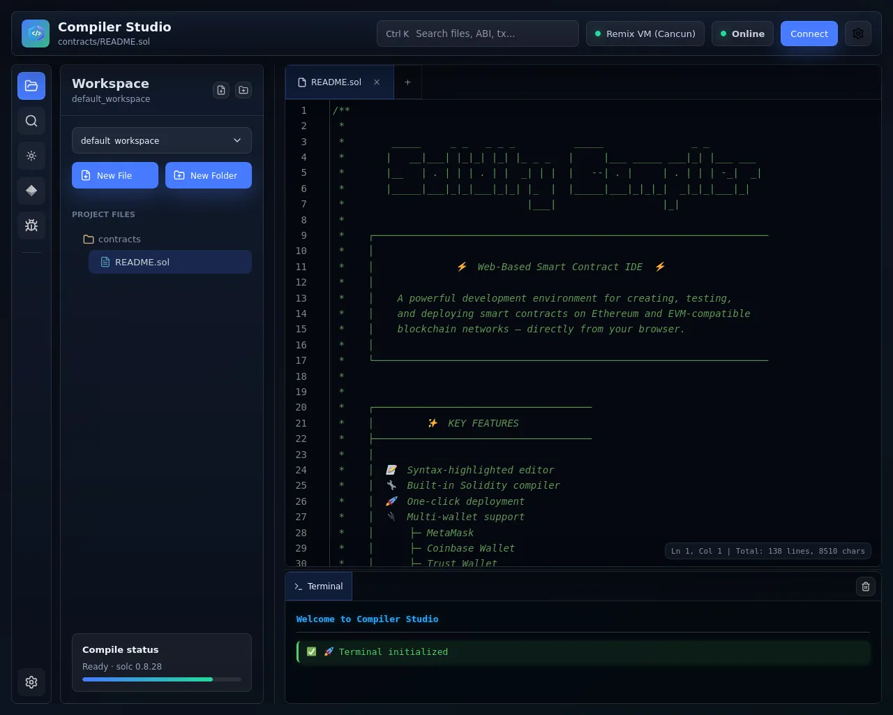
Task: Open top-right settings gear
Action: pos(858,34)
